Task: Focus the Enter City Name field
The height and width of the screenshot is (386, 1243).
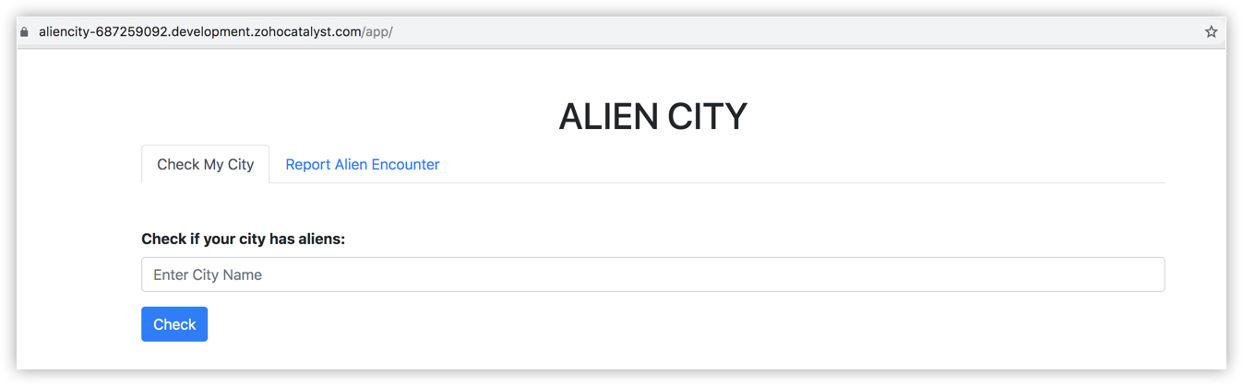Action: pos(652,275)
